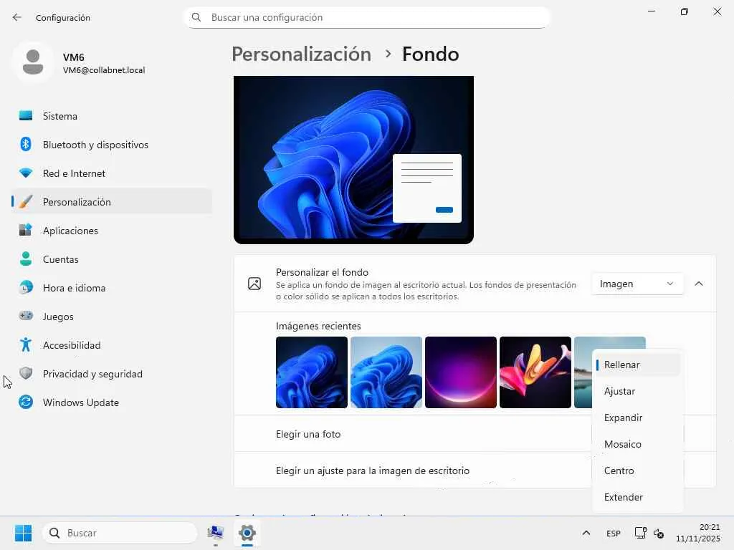Screen dimensions: 734x550
Task: Open the Windows Start button
Action: [x=24, y=533]
